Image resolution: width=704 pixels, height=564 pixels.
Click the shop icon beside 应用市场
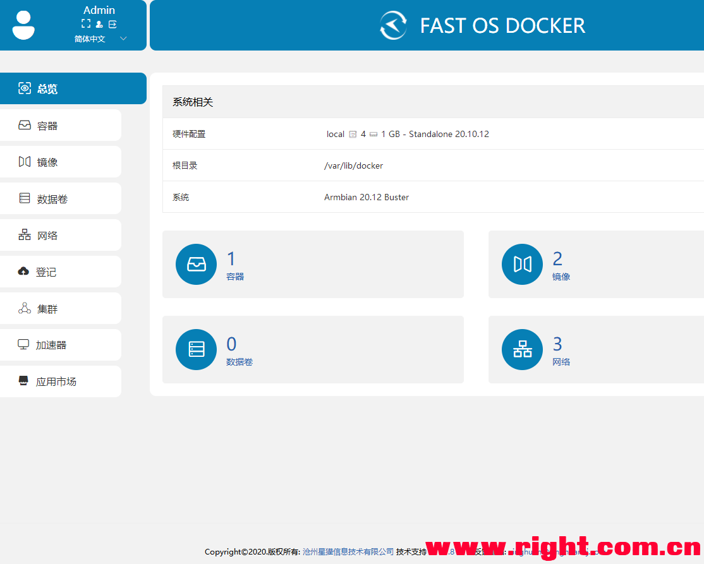coord(23,380)
